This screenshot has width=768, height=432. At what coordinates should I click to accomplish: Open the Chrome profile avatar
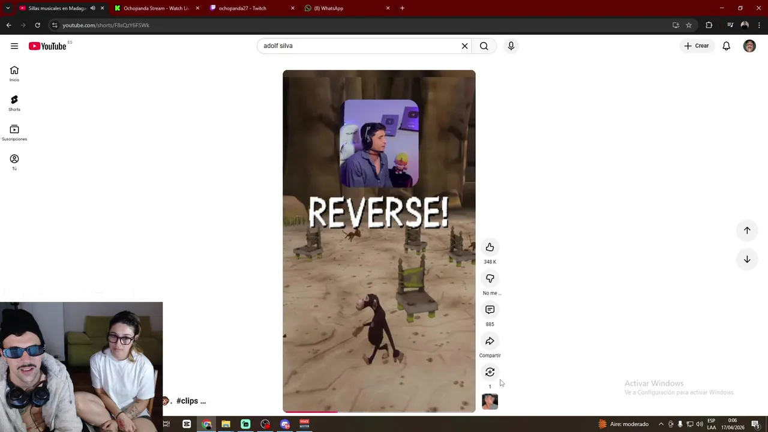[745, 25]
